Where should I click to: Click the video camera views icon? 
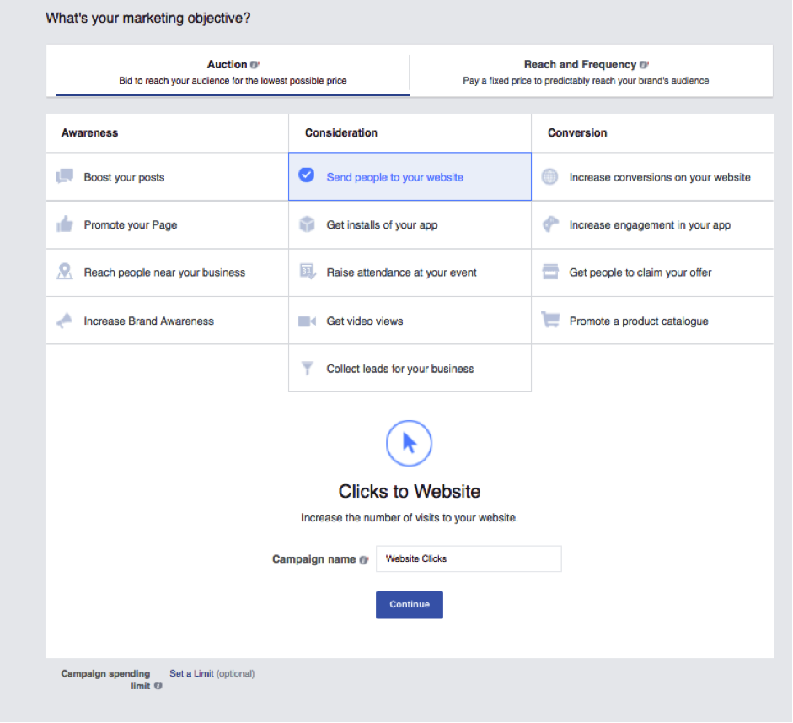(307, 321)
